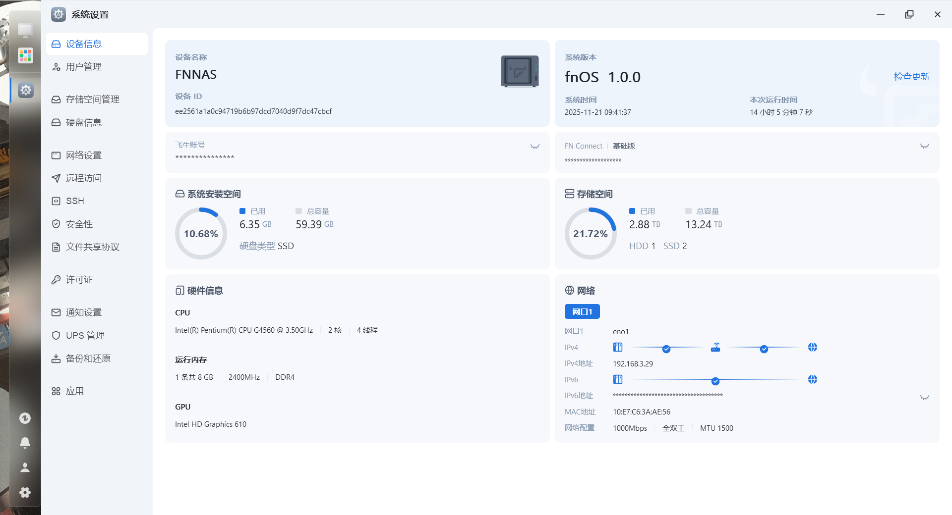Click the user profile icon in the dock
952x515 pixels.
[x=25, y=467]
